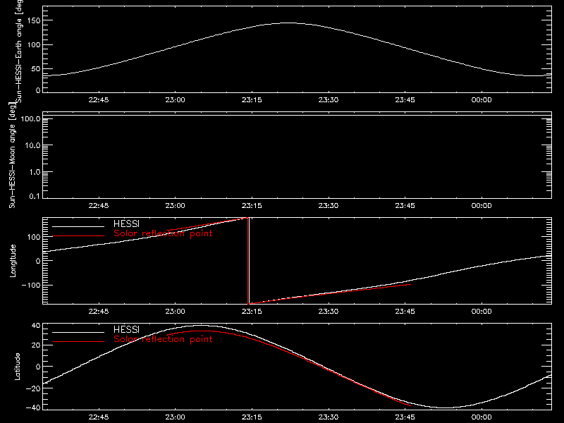Screen dimensions: 564x423
Task: Click the '100' tick label on Earth angle plot
Action: 33,45
